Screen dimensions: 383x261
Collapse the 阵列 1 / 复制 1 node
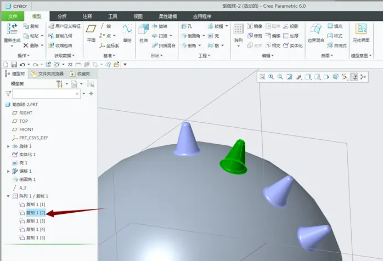coord(8,196)
